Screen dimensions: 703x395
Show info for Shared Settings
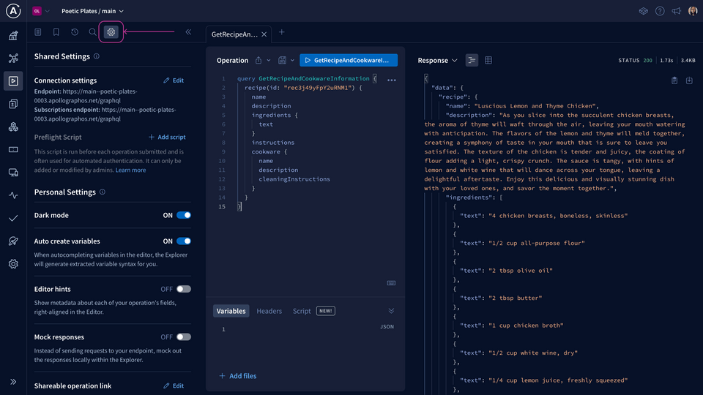[x=97, y=56]
